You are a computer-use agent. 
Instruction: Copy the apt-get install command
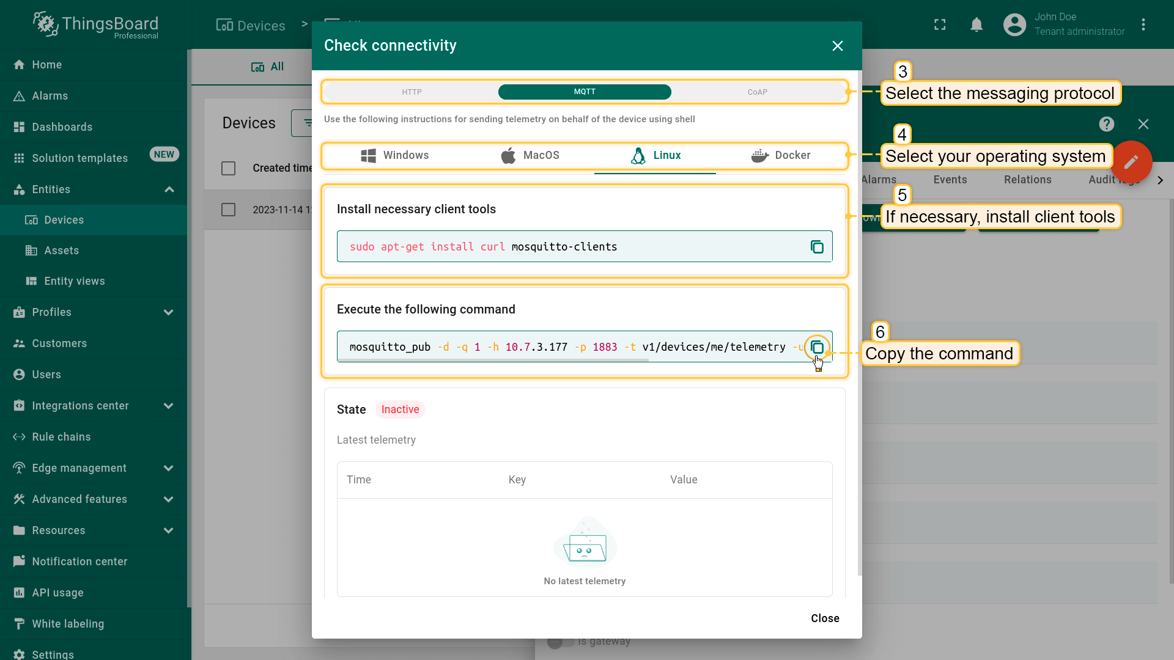817,247
